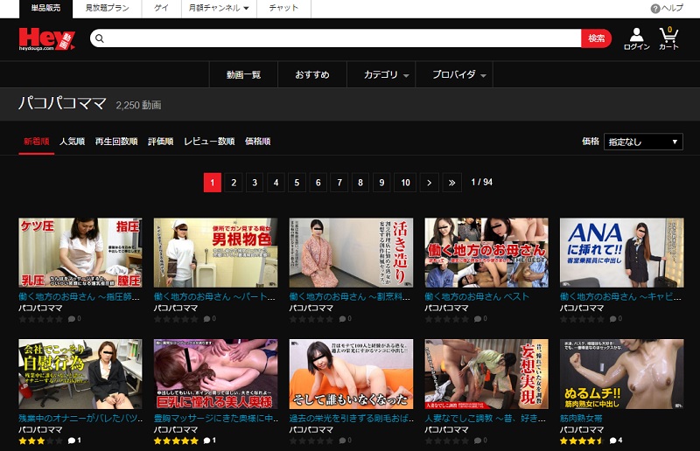The width and height of the screenshot is (700, 451).
Task: Open the shopping cart icon
Action: pos(669,36)
